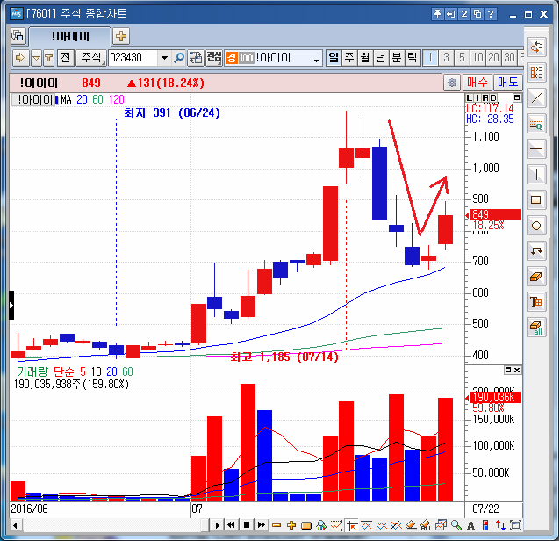
Task: Add a new chart tab with plus
Action: pos(121,36)
